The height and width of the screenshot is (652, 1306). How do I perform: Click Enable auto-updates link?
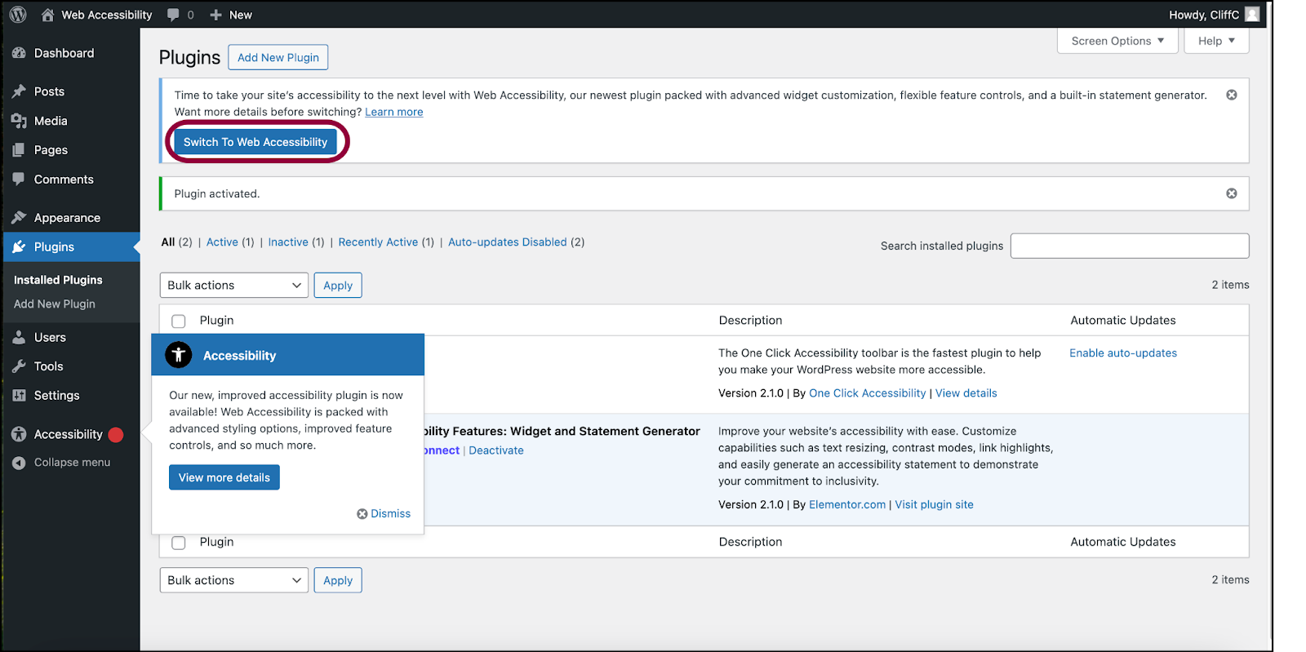tap(1123, 353)
